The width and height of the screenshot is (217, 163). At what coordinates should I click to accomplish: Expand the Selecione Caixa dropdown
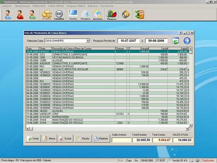[88, 41]
